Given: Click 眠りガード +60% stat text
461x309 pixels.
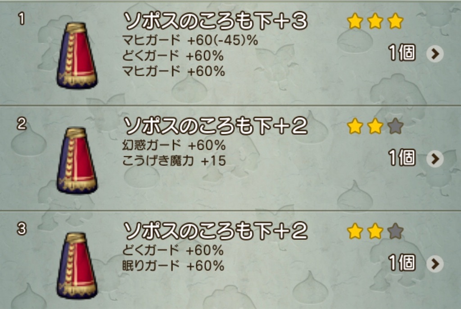Looking at the screenshot, I should [173, 266].
